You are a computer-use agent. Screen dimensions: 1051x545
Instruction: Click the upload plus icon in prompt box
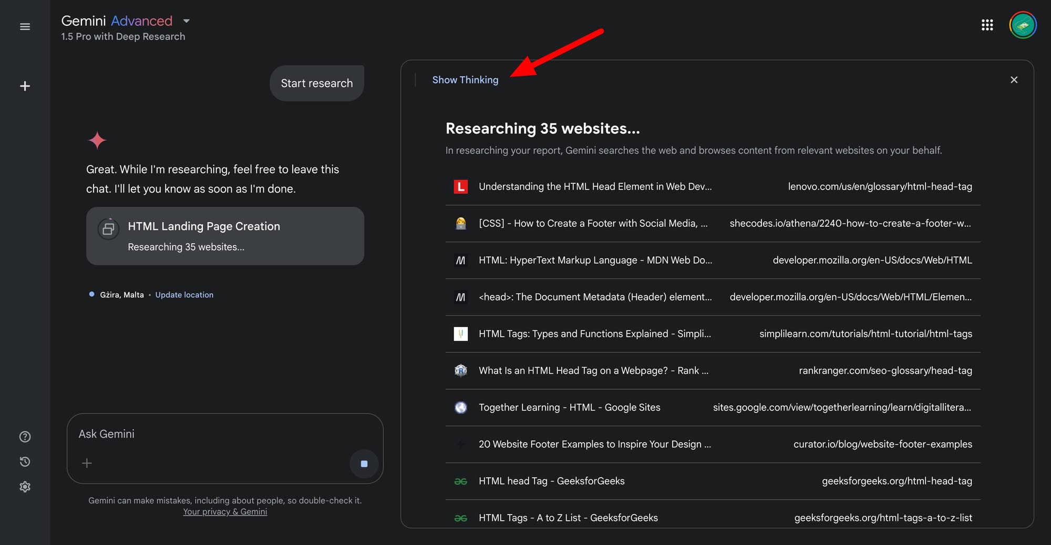[x=87, y=463]
